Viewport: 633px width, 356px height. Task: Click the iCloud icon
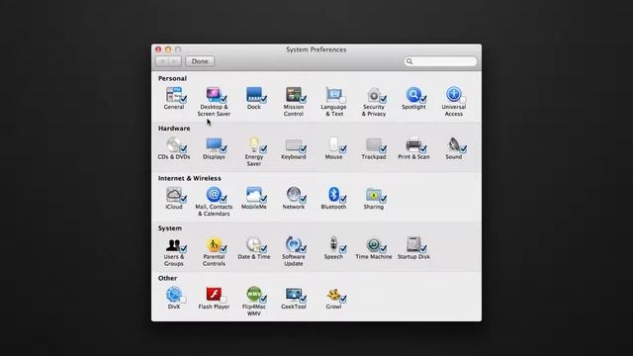pyautogui.click(x=174, y=195)
